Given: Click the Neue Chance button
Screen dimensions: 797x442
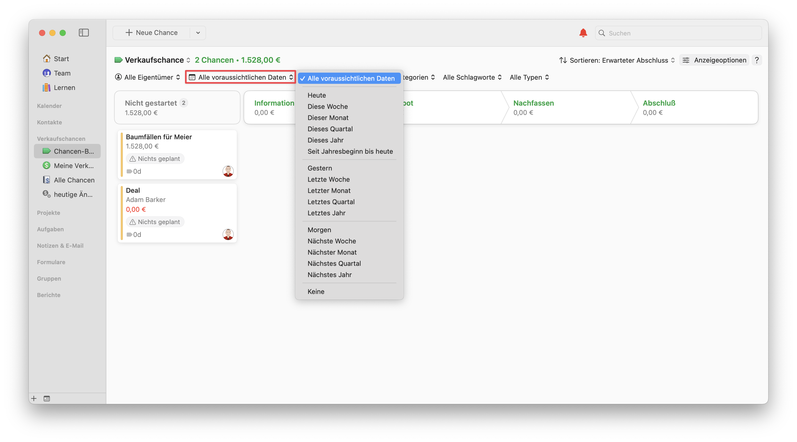Looking at the screenshot, I should tap(152, 33).
